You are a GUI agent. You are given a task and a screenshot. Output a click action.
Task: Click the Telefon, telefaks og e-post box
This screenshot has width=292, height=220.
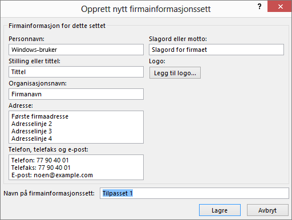click(76, 167)
